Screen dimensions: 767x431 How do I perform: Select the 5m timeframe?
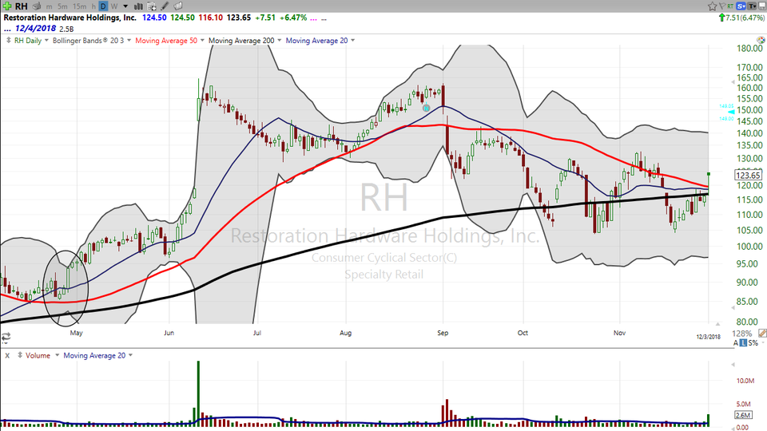62,6
